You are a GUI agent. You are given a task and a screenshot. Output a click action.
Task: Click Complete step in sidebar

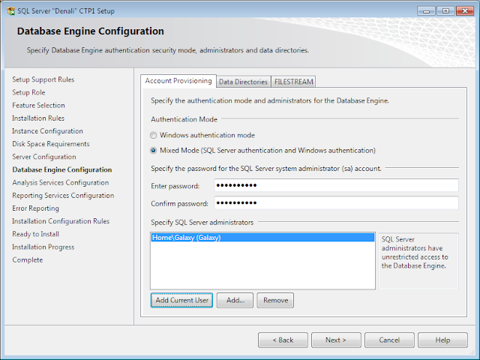click(28, 259)
